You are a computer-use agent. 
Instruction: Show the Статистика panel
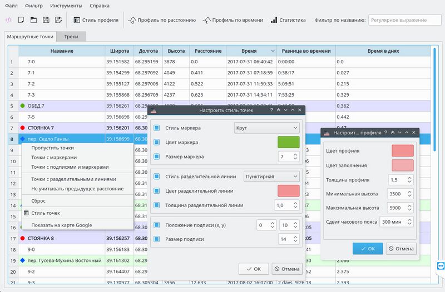(x=288, y=20)
